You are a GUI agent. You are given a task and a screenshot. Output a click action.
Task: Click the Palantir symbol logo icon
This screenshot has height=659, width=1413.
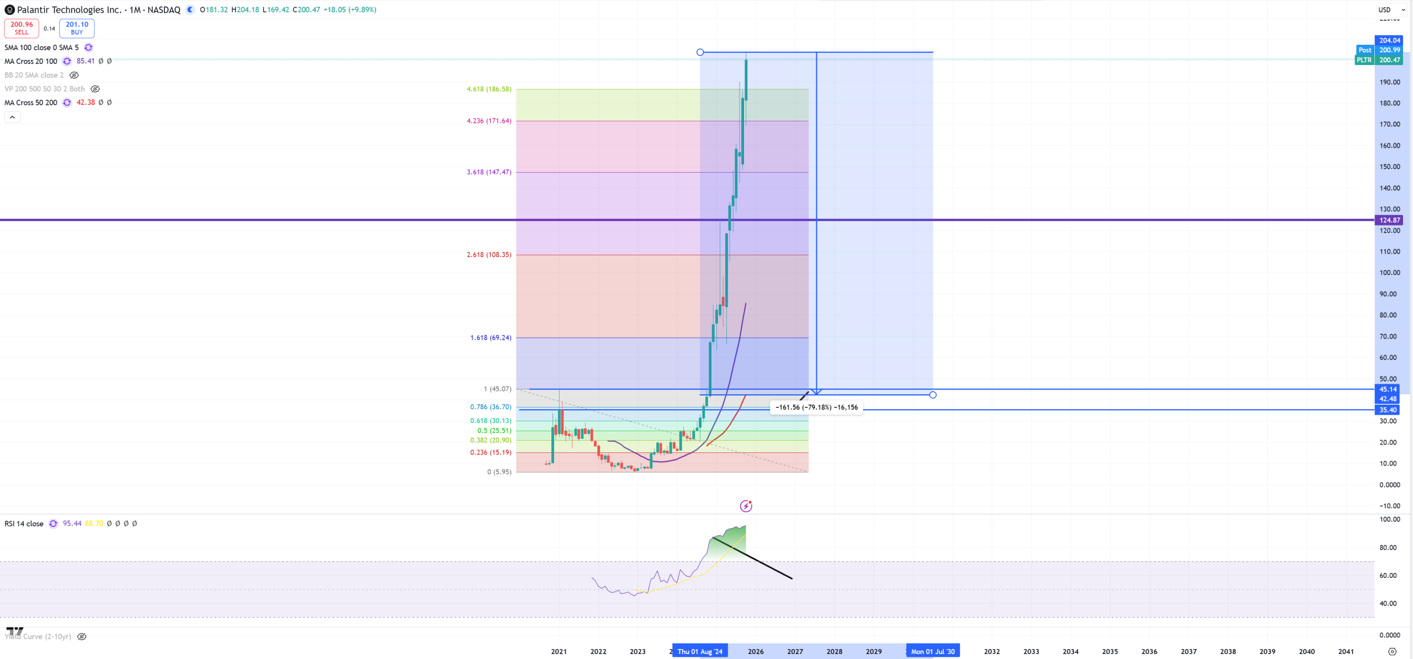coord(9,9)
